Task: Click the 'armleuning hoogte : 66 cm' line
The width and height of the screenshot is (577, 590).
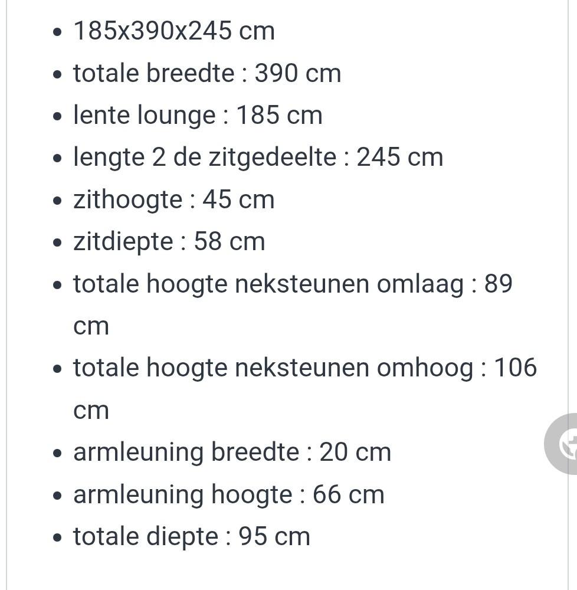Action: click(x=229, y=494)
